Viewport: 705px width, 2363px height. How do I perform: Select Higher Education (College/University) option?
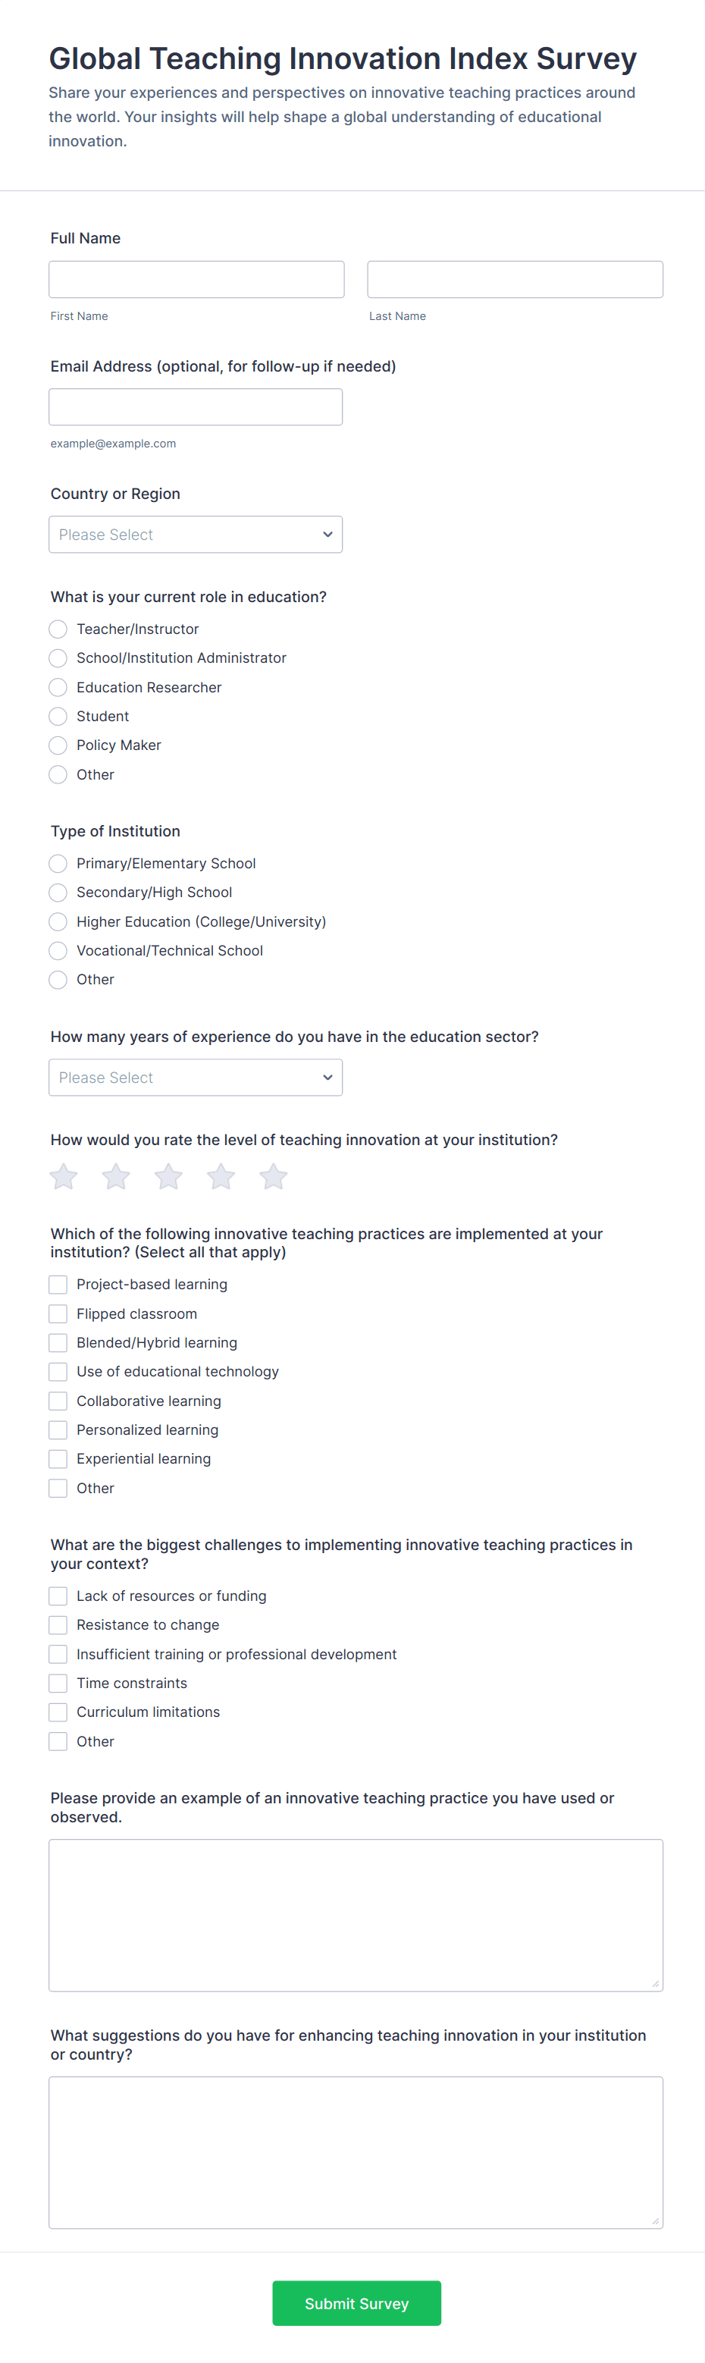click(x=58, y=922)
